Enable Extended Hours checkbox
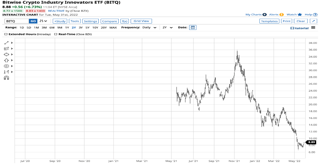This screenshot has height=167, width=328. [x=6, y=34]
